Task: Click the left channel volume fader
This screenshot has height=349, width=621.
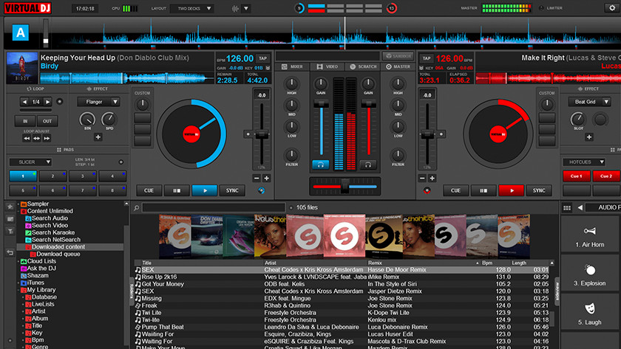Action: (x=321, y=104)
